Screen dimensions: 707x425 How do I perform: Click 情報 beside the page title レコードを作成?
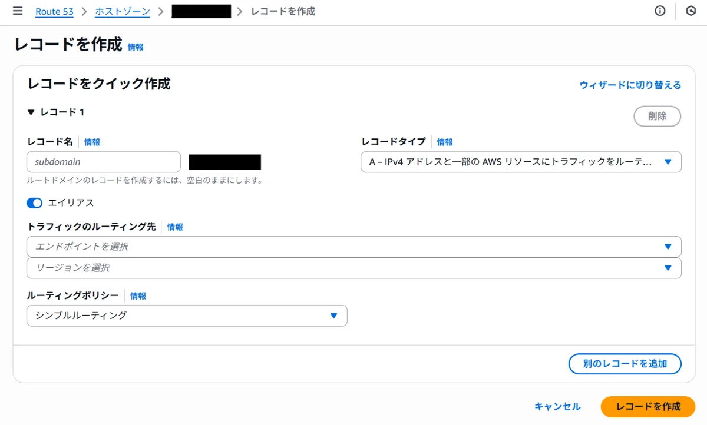134,46
